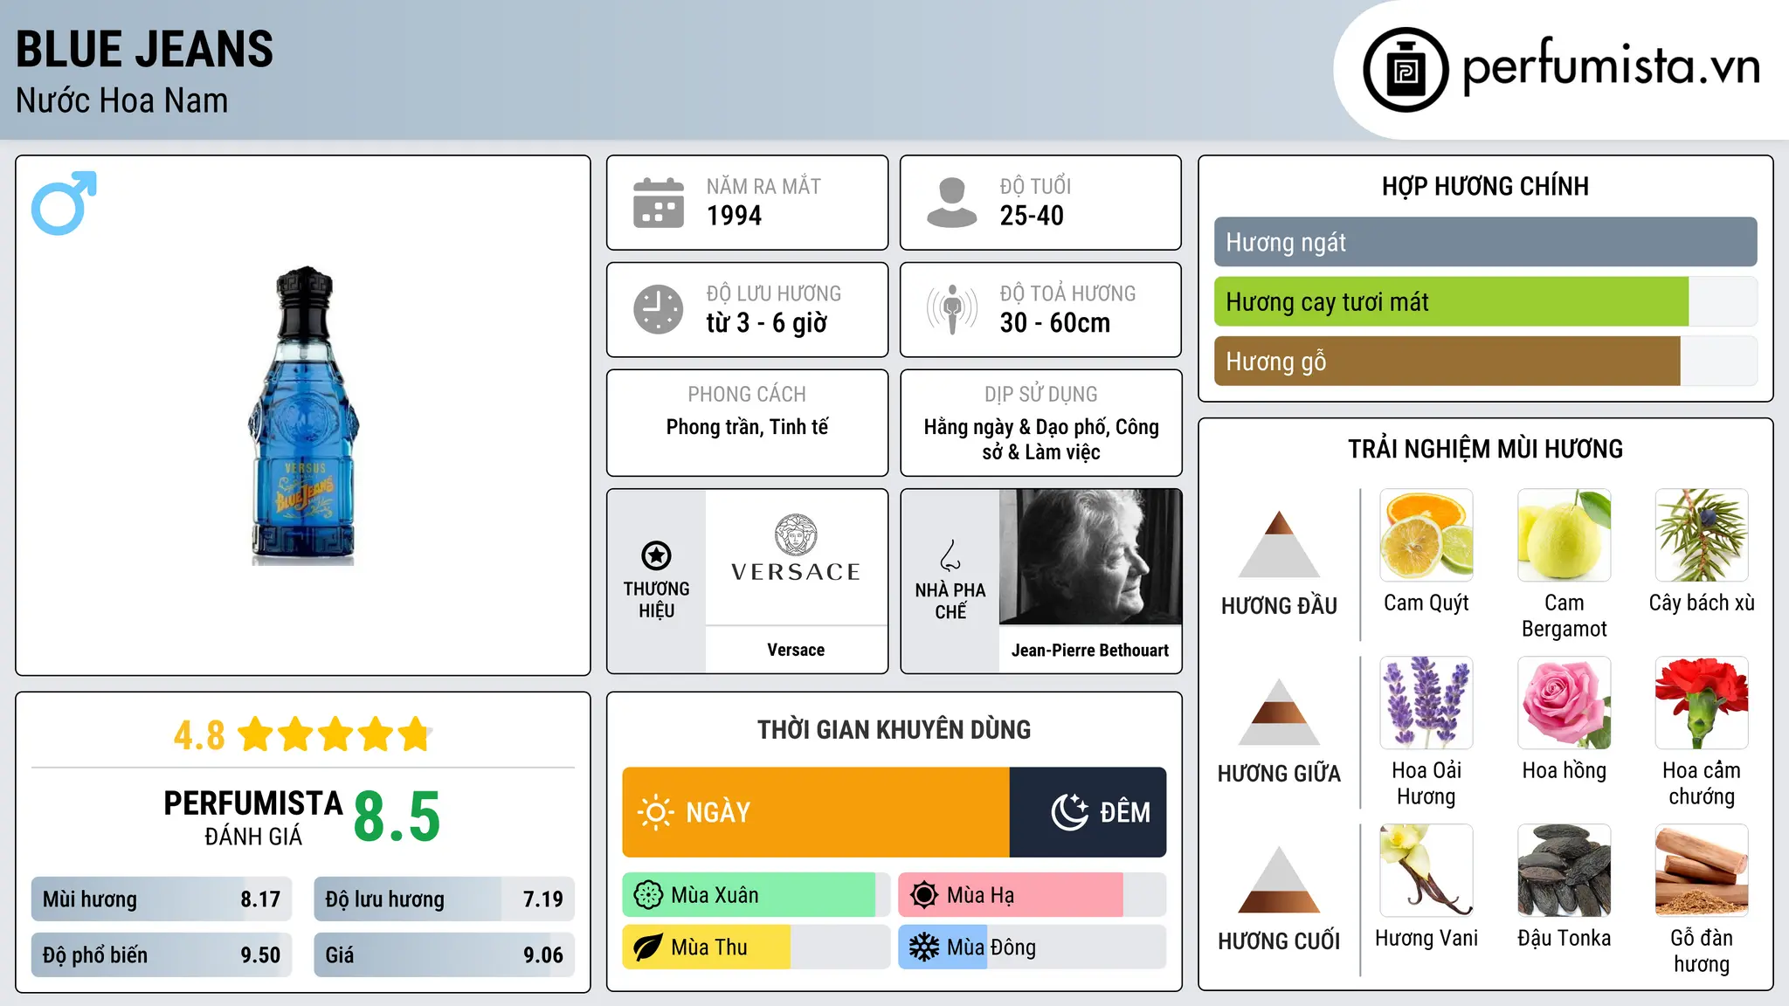The width and height of the screenshot is (1789, 1006).
Task: Click the dark Đêm nighttime bar
Action: 1088,812
